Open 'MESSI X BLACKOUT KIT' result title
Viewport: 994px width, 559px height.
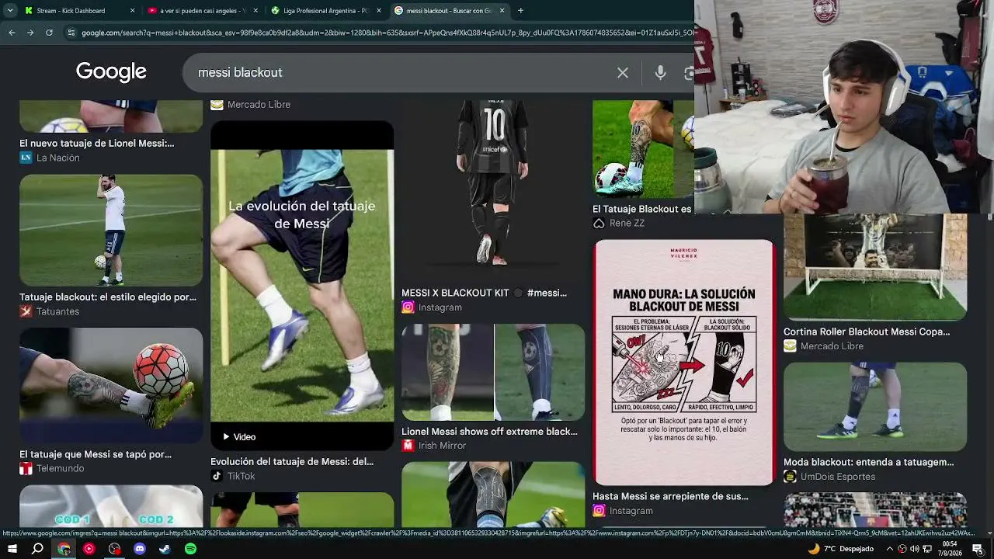pos(484,293)
